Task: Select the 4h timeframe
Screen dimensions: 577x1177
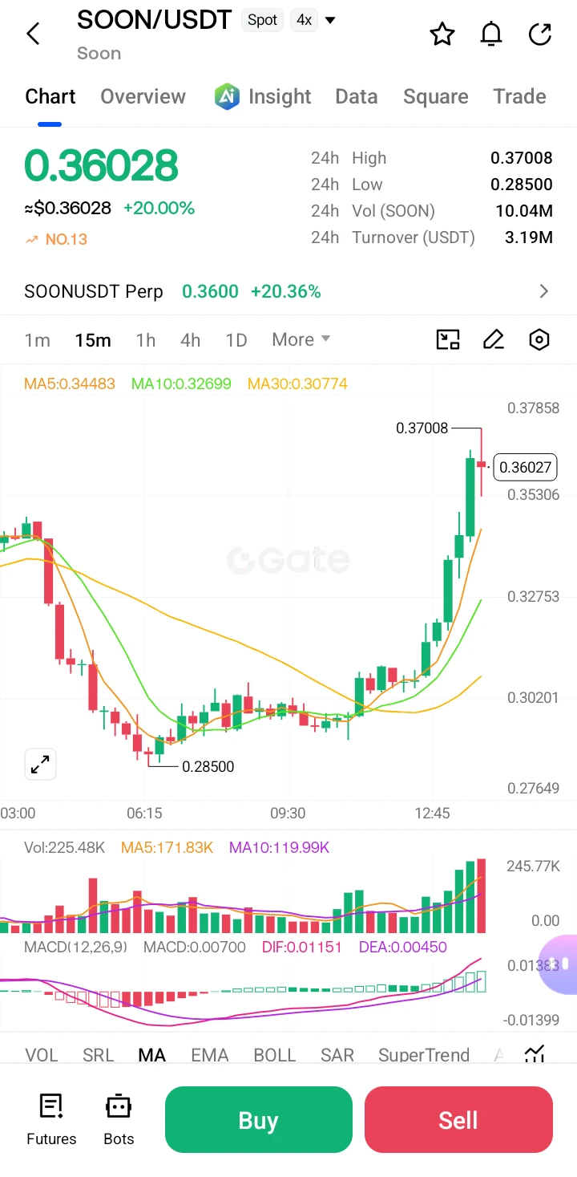Action: 191,339
